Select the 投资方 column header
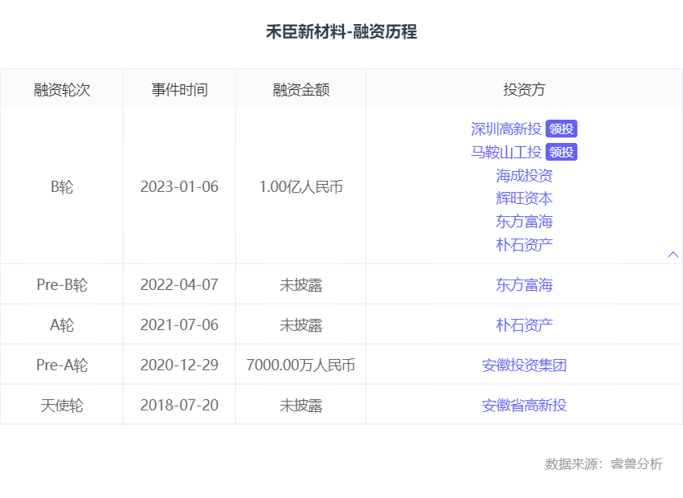Screen dimensions: 683x498 (x=524, y=90)
